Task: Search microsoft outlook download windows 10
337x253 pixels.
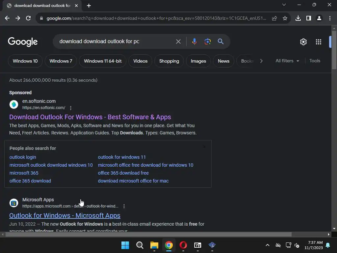Action: 51,165
